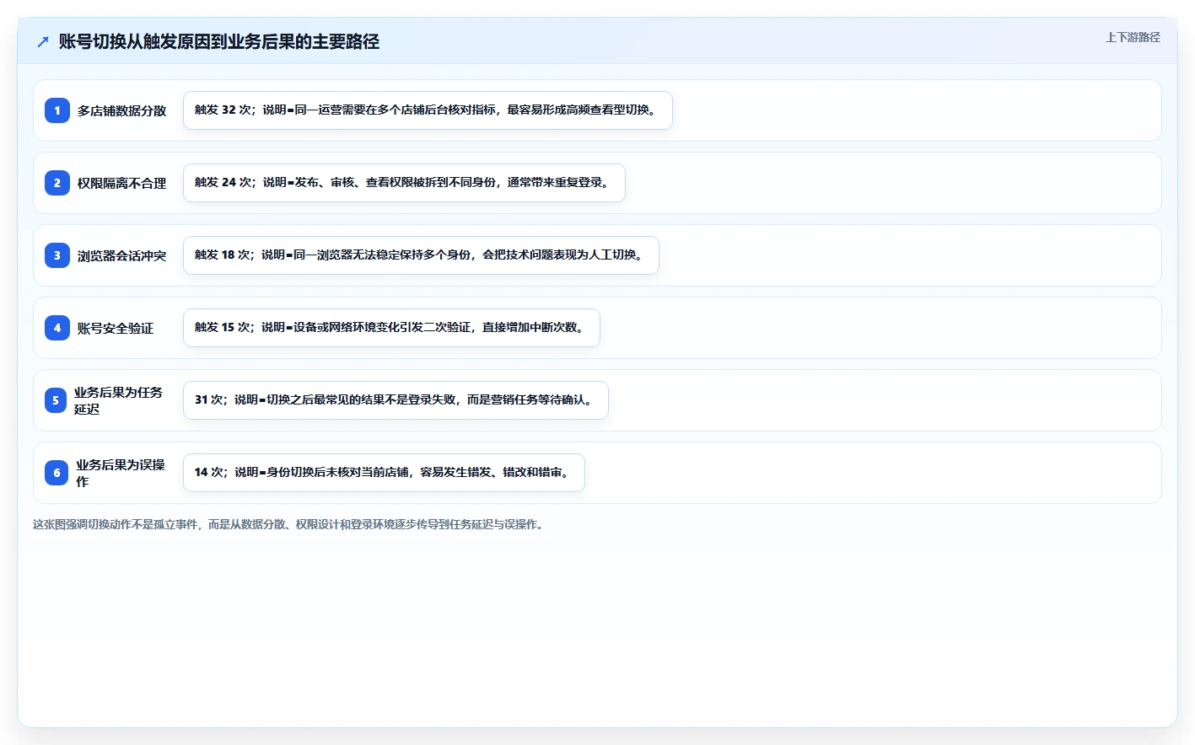This screenshot has height=745, width=1195.
Task: Click the 触发 18 次 description box
Action: pyautogui.click(x=421, y=255)
